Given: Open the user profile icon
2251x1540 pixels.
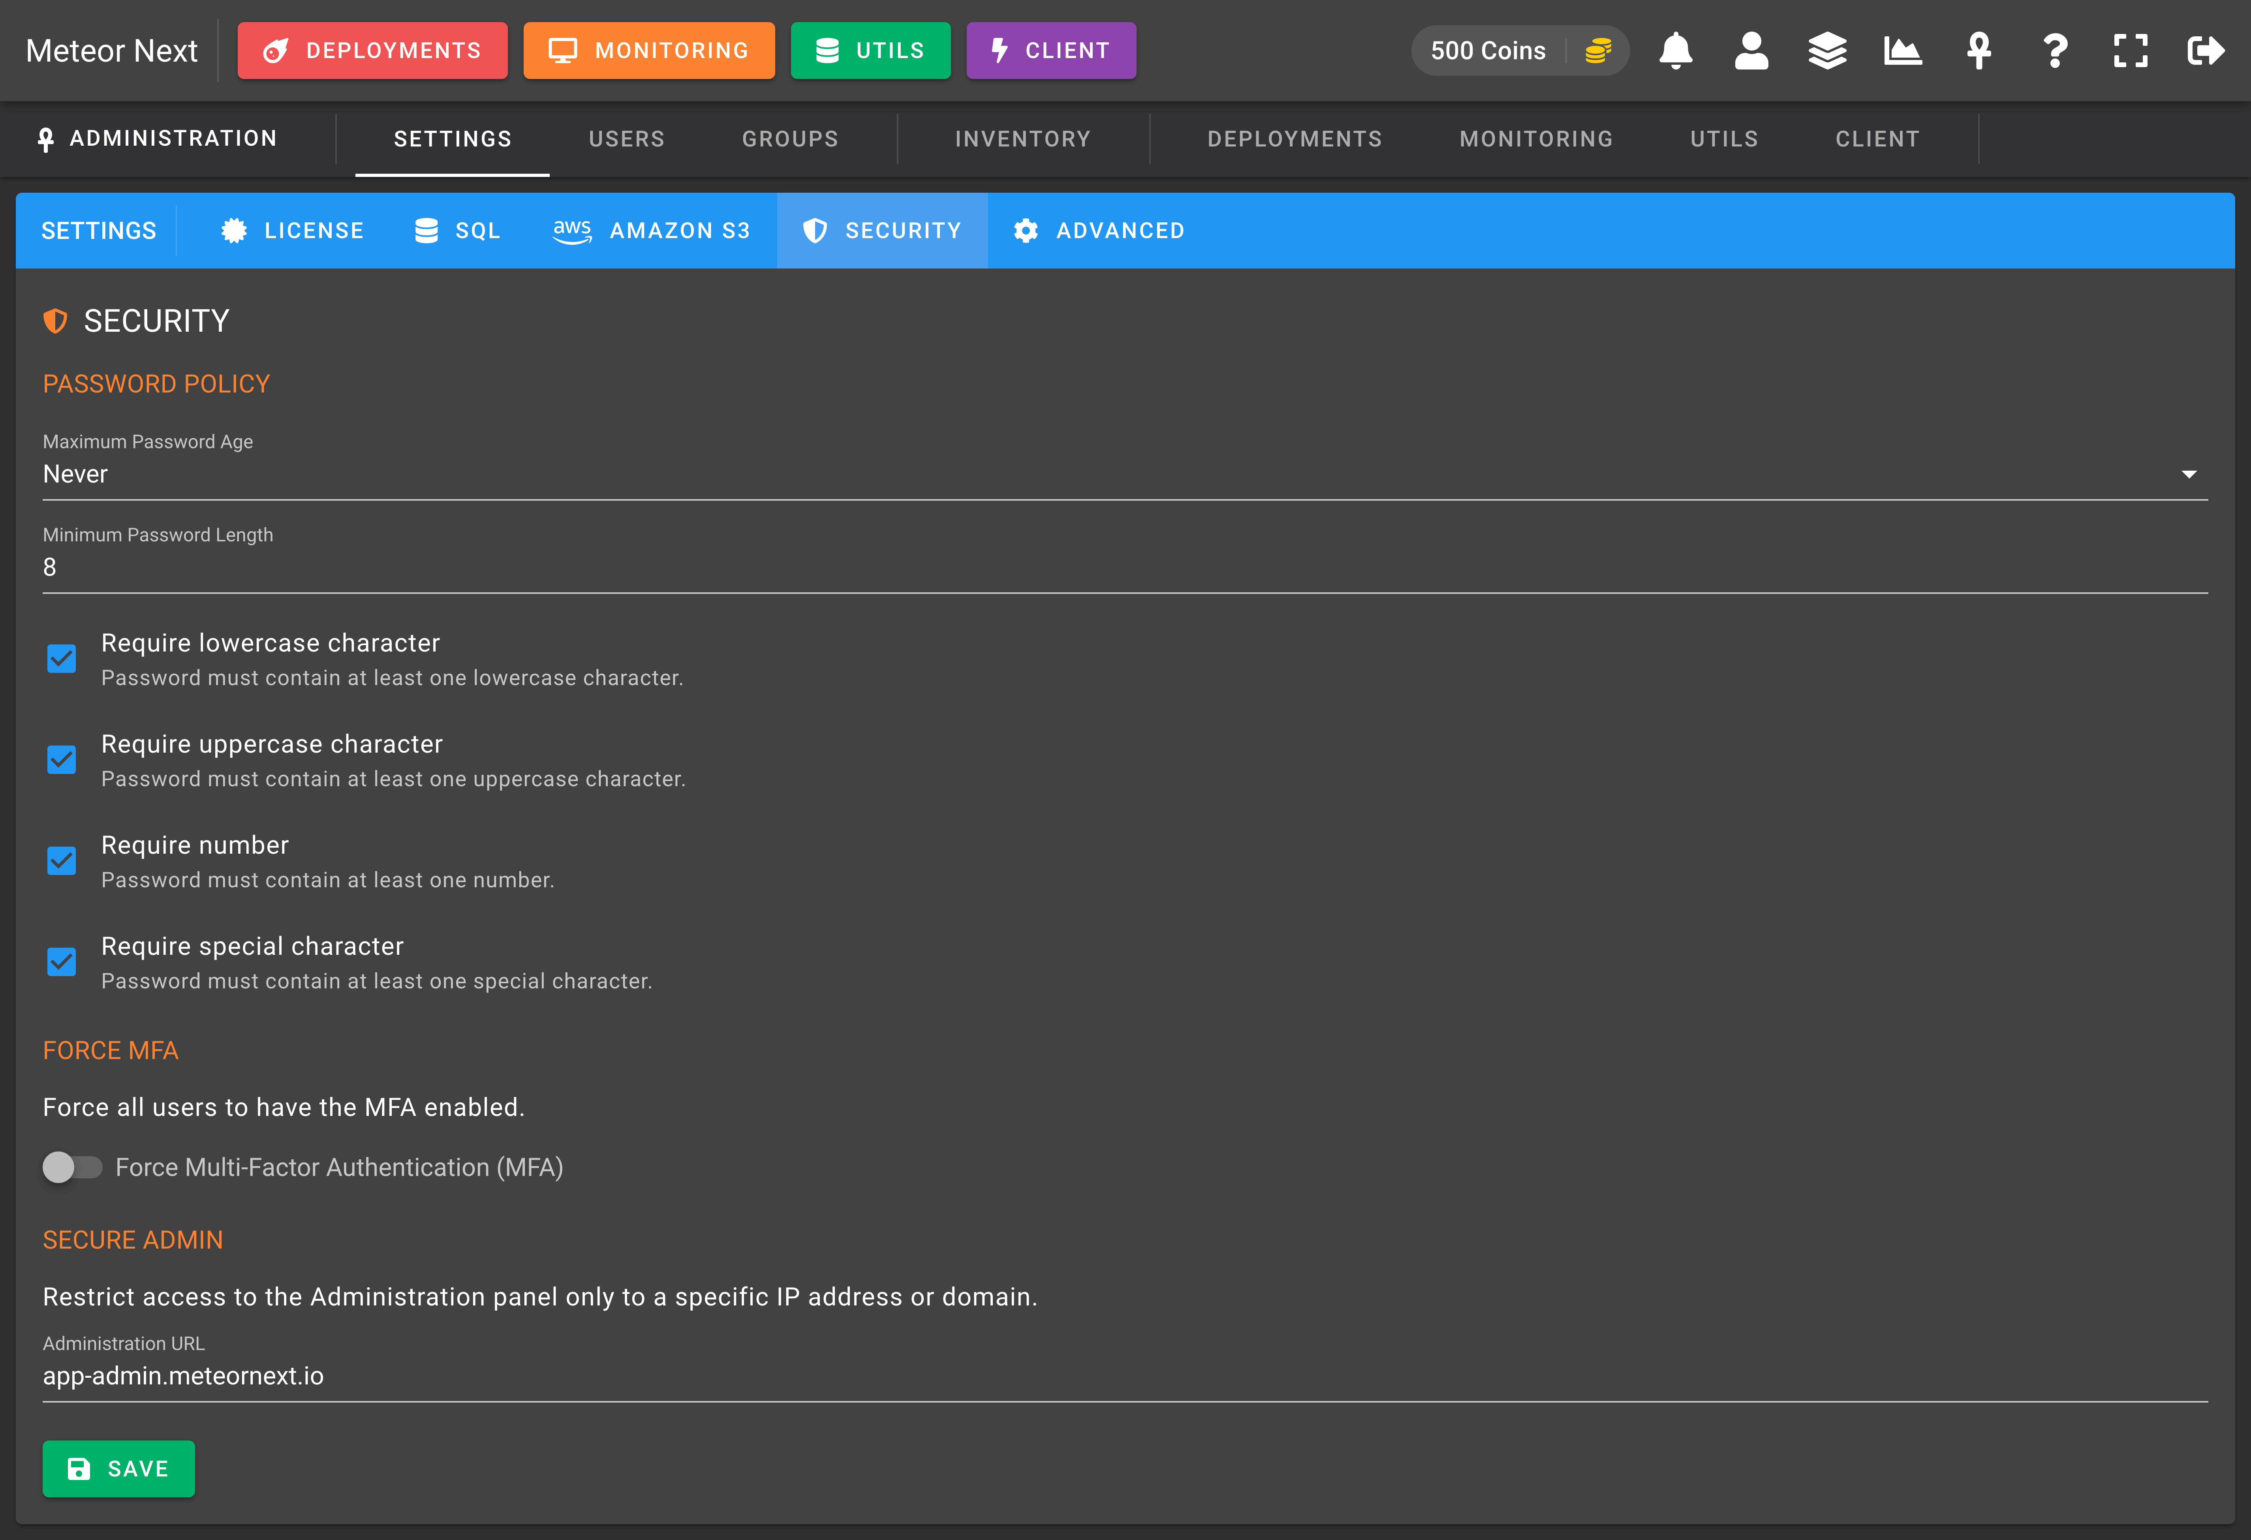Looking at the screenshot, I should tap(1750, 51).
